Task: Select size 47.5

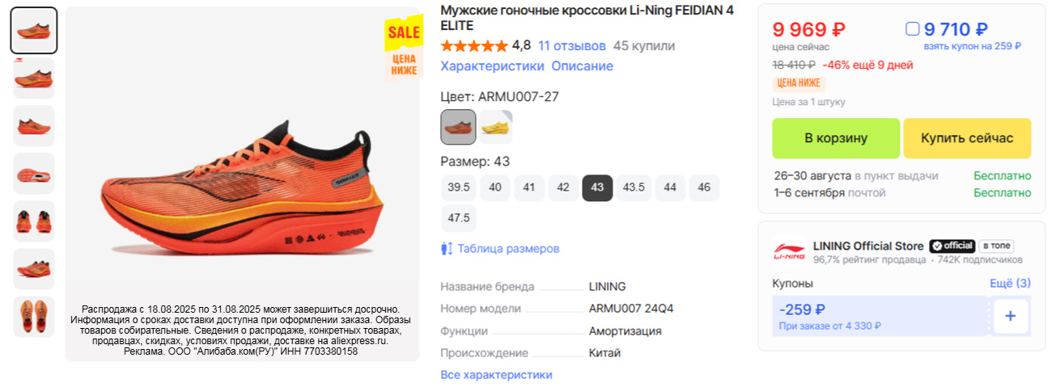Action: coord(459,218)
